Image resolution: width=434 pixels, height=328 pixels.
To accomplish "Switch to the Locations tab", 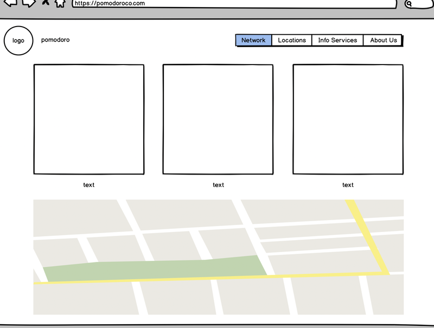I will 292,40.
